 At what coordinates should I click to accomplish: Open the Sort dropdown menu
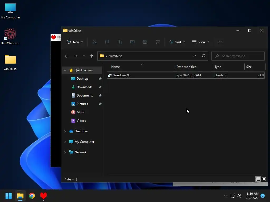(177, 42)
